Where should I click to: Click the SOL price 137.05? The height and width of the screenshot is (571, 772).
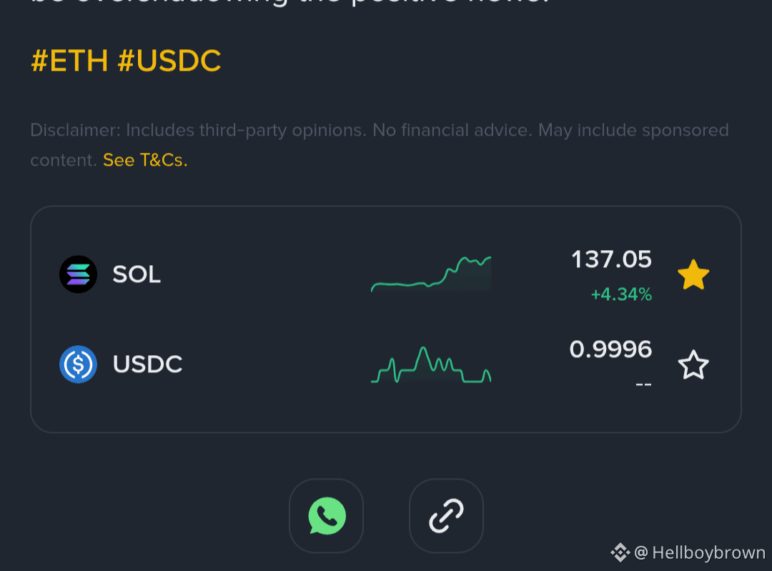(611, 259)
